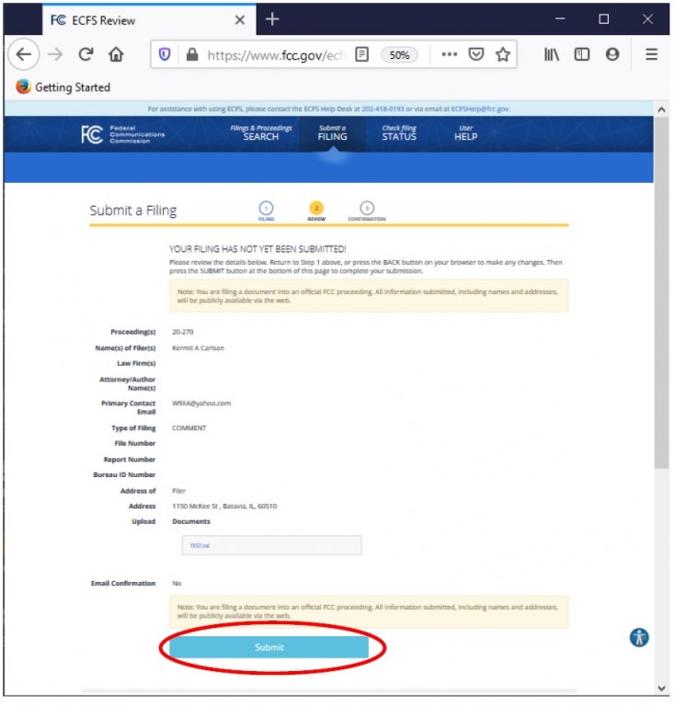The image size is (675, 706).
Task: Bookmark this page with the star icon
Action: (x=503, y=55)
